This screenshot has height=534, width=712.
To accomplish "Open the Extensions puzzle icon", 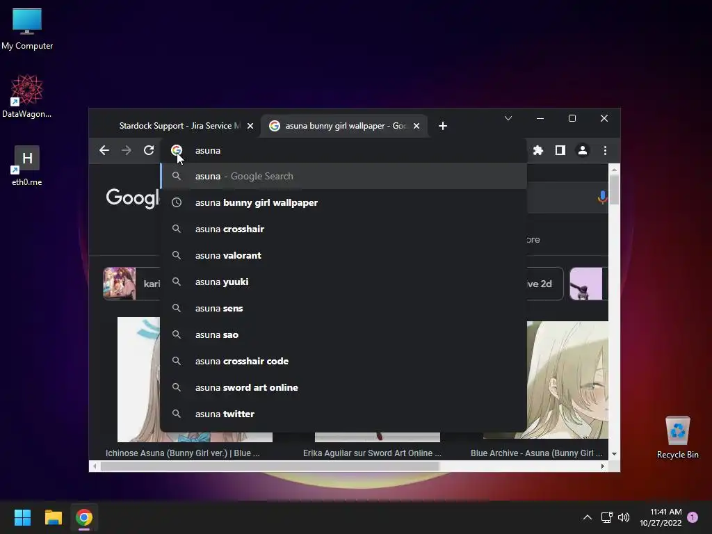I will click(538, 150).
